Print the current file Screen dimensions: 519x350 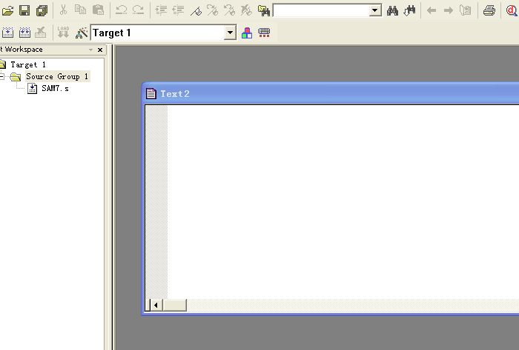point(489,10)
